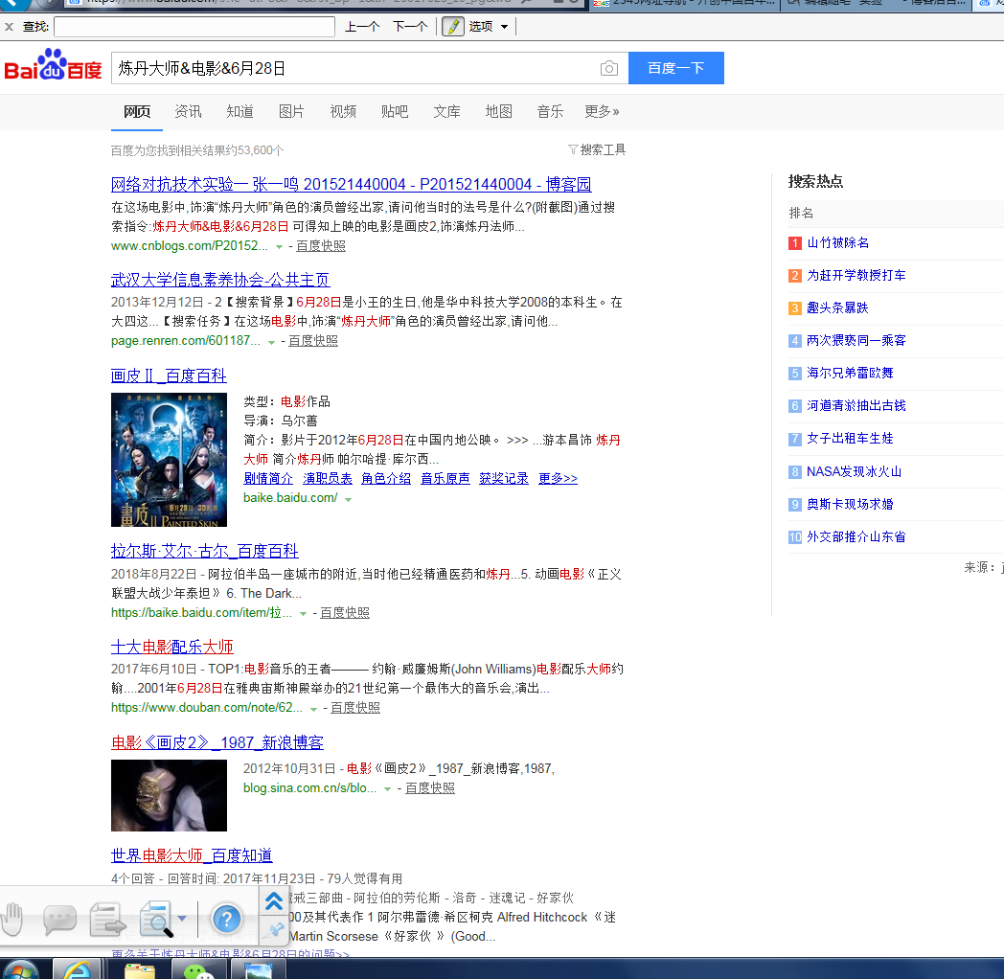This screenshot has height=979, width=1004.
Task: Pin the floating toolbar with pushpin icon
Action: pos(275,930)
